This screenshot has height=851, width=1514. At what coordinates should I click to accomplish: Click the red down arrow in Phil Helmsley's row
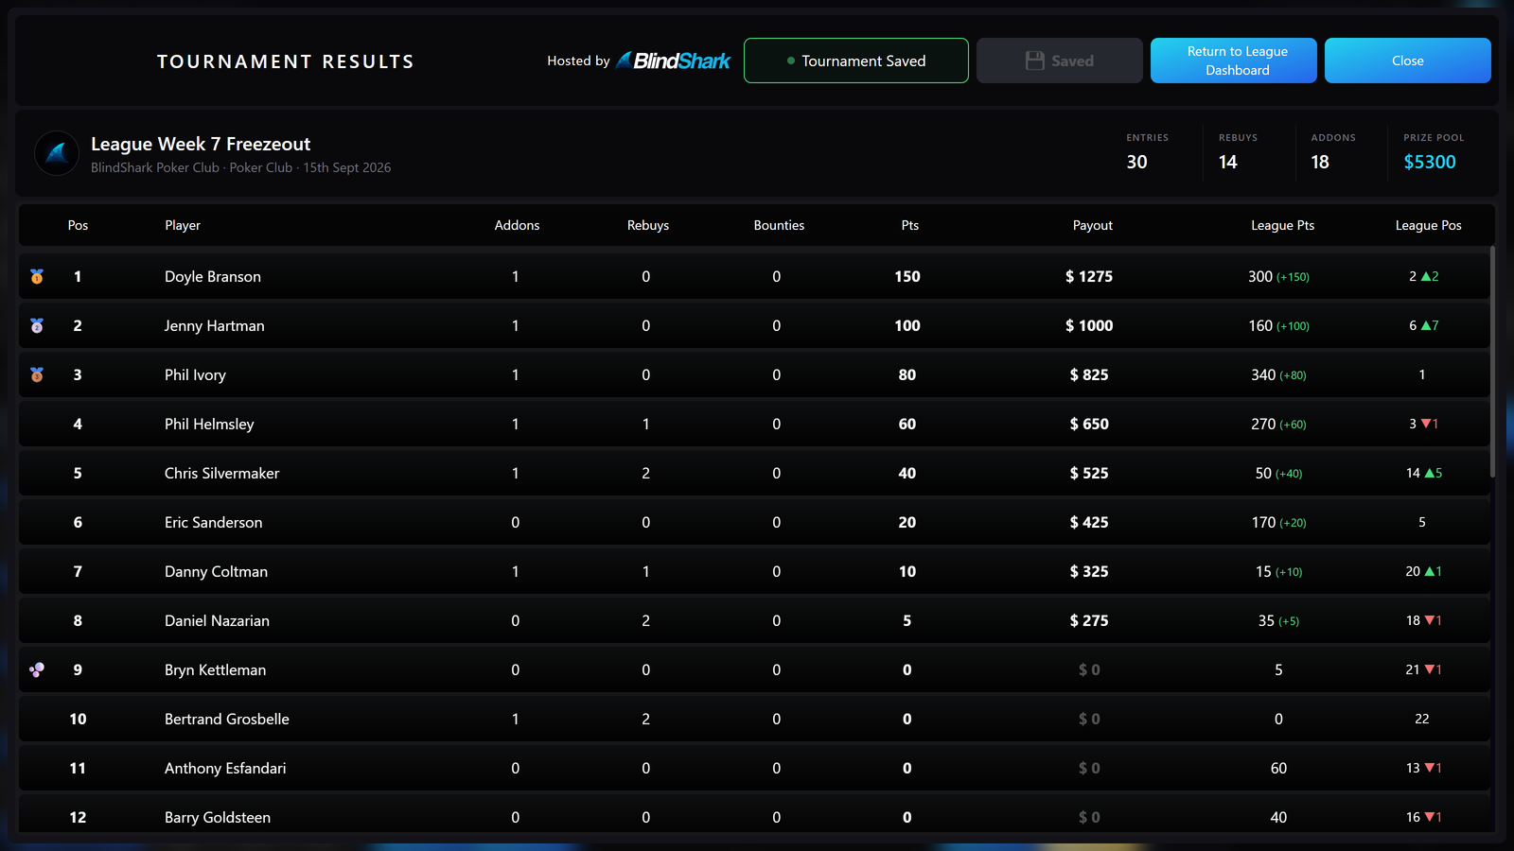[1426, 424]
